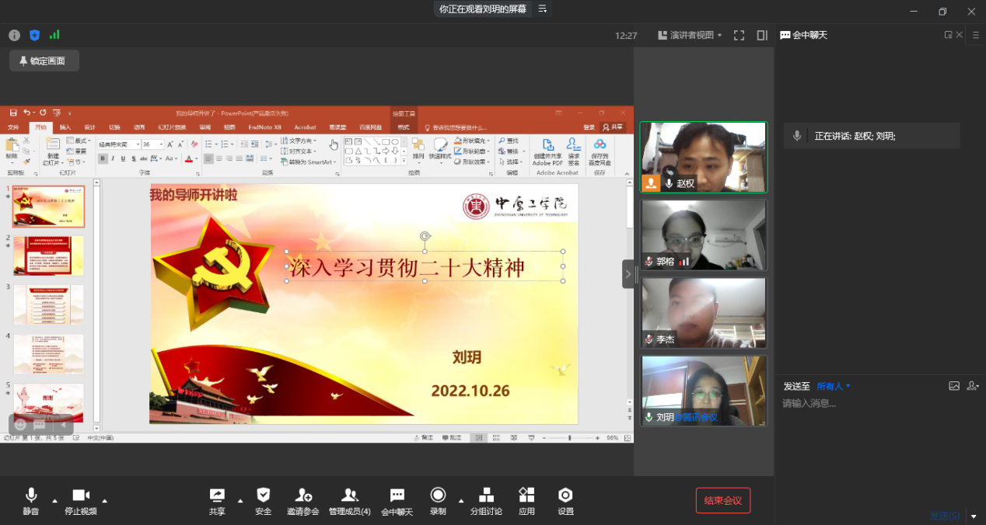Expand 演讲者视图 view dropdown
Screen dimensions: 986x525
coord(690,35)
